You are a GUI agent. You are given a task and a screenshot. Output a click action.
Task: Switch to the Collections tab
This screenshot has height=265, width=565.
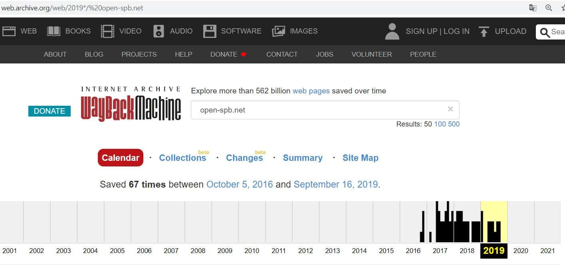[x=182, y=158]
